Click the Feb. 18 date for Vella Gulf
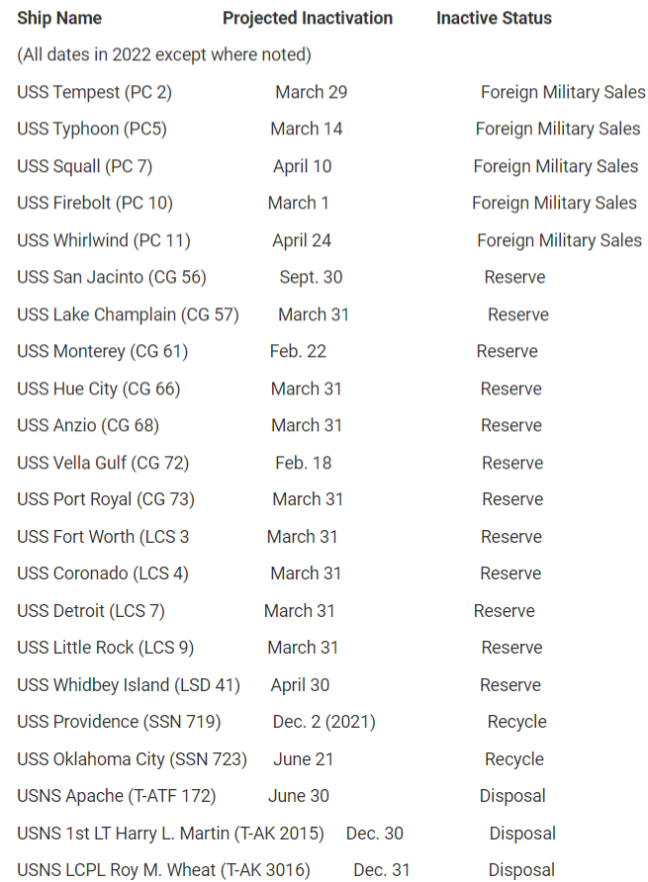 [x=304, y=463]
